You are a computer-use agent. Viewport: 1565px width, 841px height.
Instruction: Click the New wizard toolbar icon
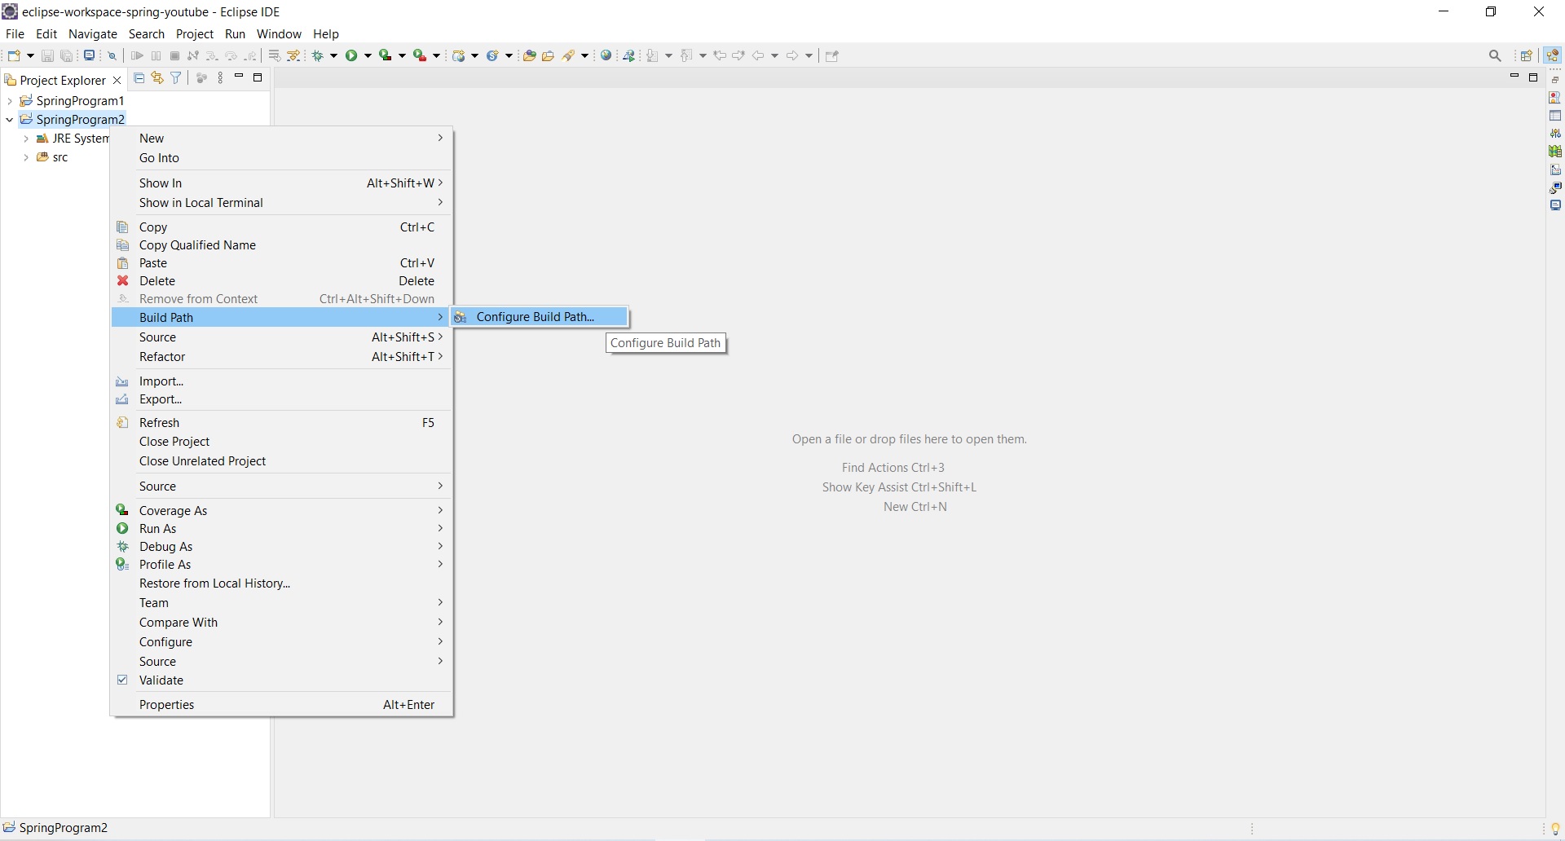[x=14, y=56]
